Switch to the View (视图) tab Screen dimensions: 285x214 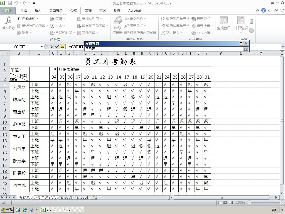[117, 11]
